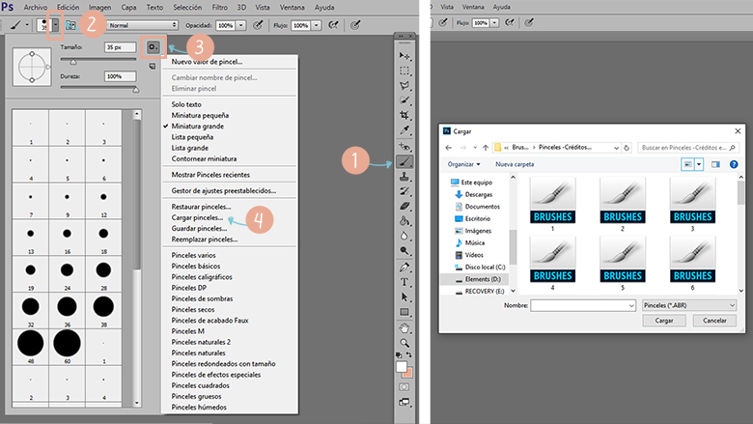Refresh the folder in Cargar dialog
753x424 pixels.
[x=627, y=148]
